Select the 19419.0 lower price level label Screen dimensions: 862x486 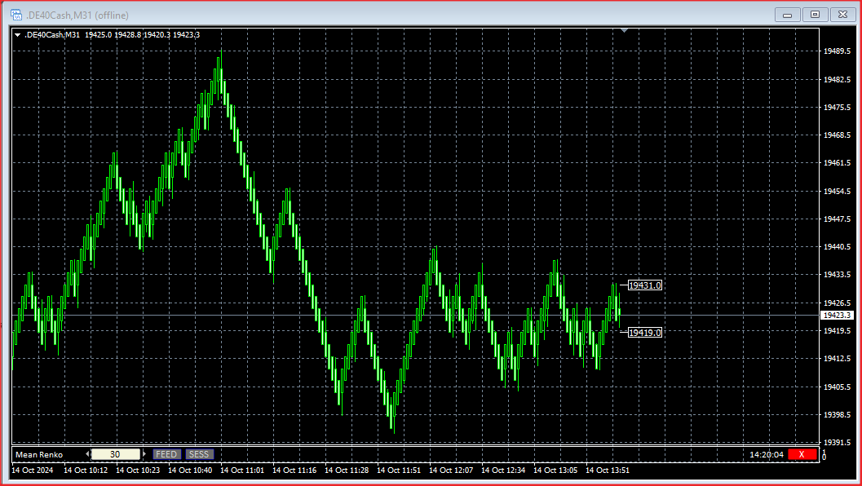[x=644, y=333]
